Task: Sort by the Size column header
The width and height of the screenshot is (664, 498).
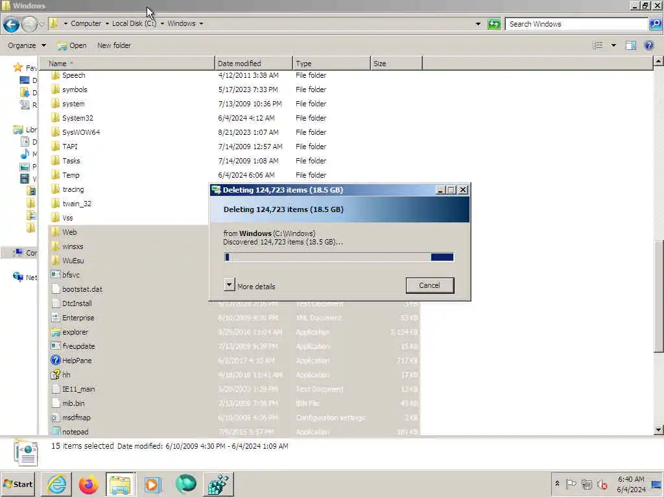Action: coord(396,64)
